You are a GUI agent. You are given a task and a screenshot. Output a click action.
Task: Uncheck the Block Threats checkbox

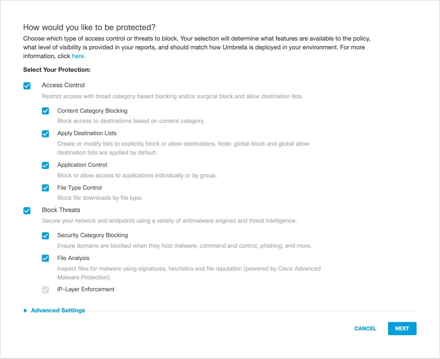27,211
